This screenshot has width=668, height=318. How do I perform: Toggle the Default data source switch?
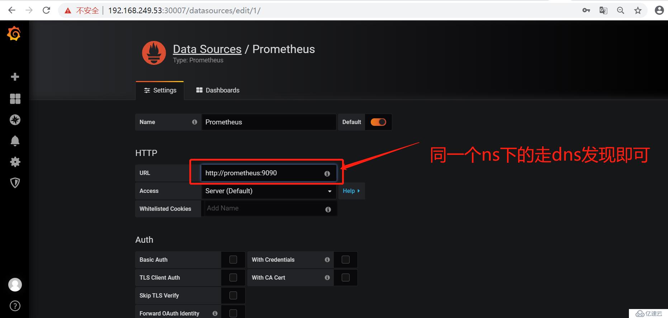point(378,122)
